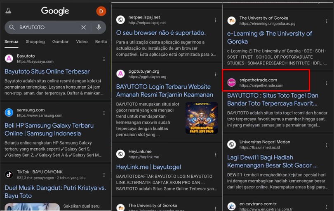Click the BAYUTOTO Super Scatter thumbnail image
Screen dimensions: 334x211
[201, 118]
